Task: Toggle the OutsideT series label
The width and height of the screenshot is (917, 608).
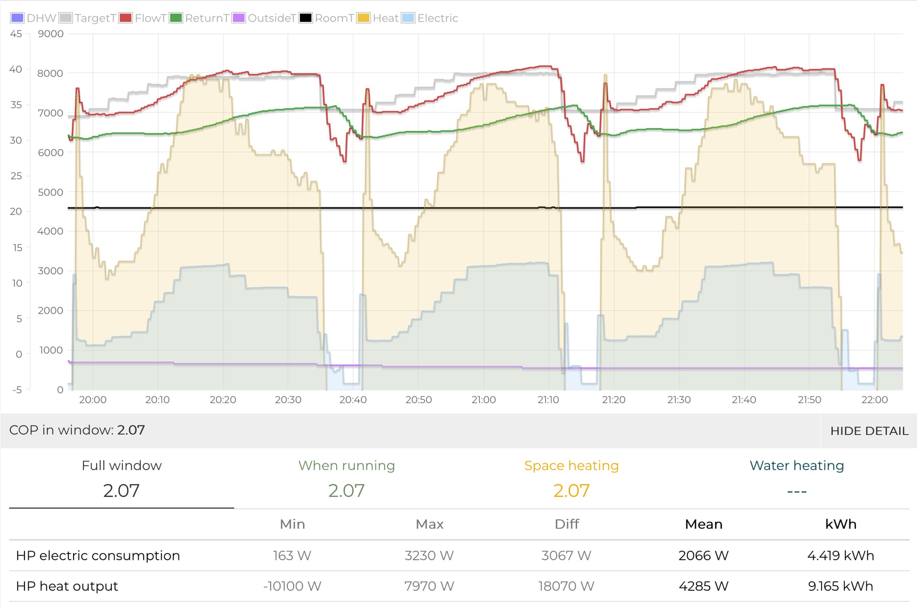Action: (x=272, y=18)
